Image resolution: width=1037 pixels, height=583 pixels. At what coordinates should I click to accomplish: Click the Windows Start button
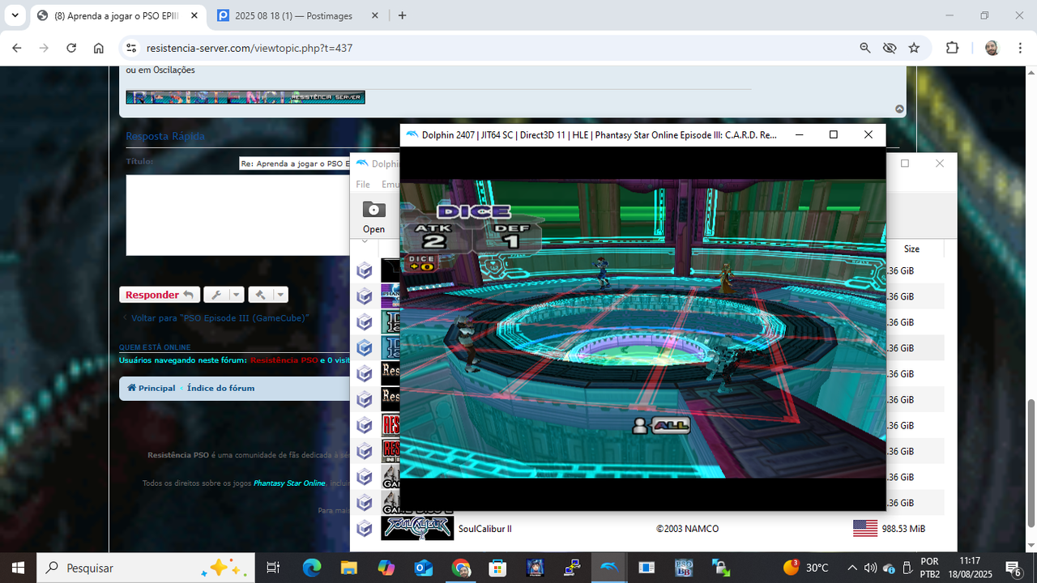tap(18, 568)
